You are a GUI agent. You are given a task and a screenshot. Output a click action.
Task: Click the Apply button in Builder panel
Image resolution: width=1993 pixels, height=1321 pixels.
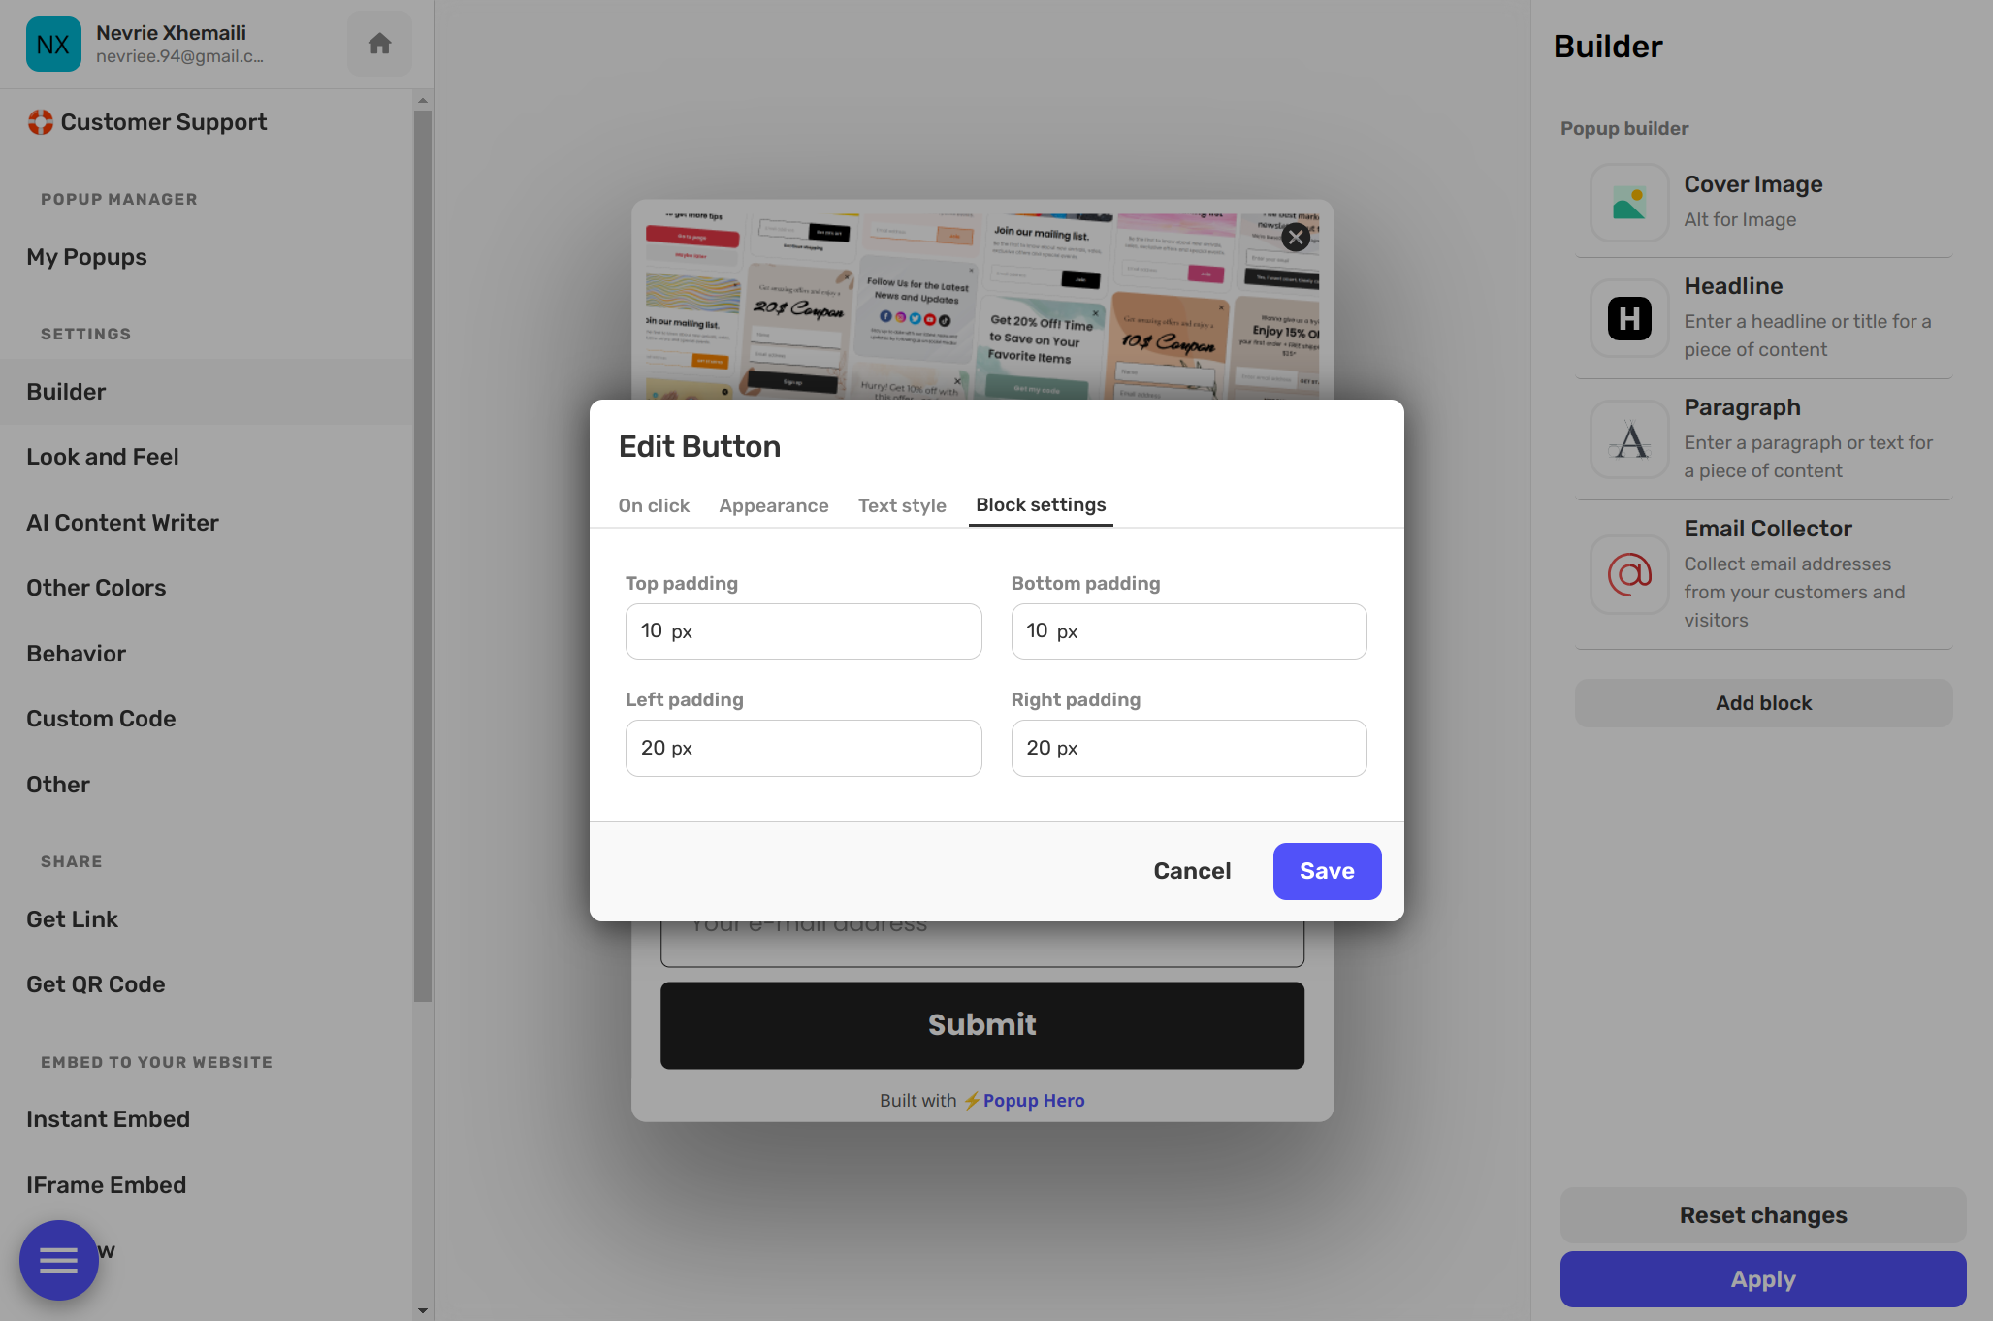pos(1763,1278)
